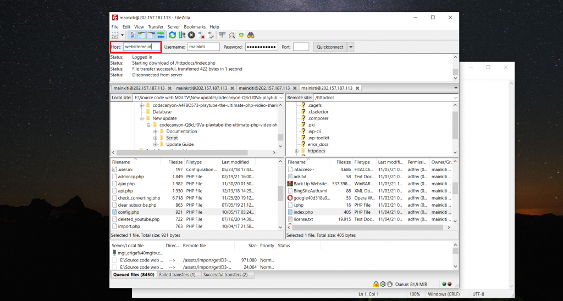Click the speed limits gauge icon
The height and width of the screenshot is (301, 563).
[x=390, y=284]
